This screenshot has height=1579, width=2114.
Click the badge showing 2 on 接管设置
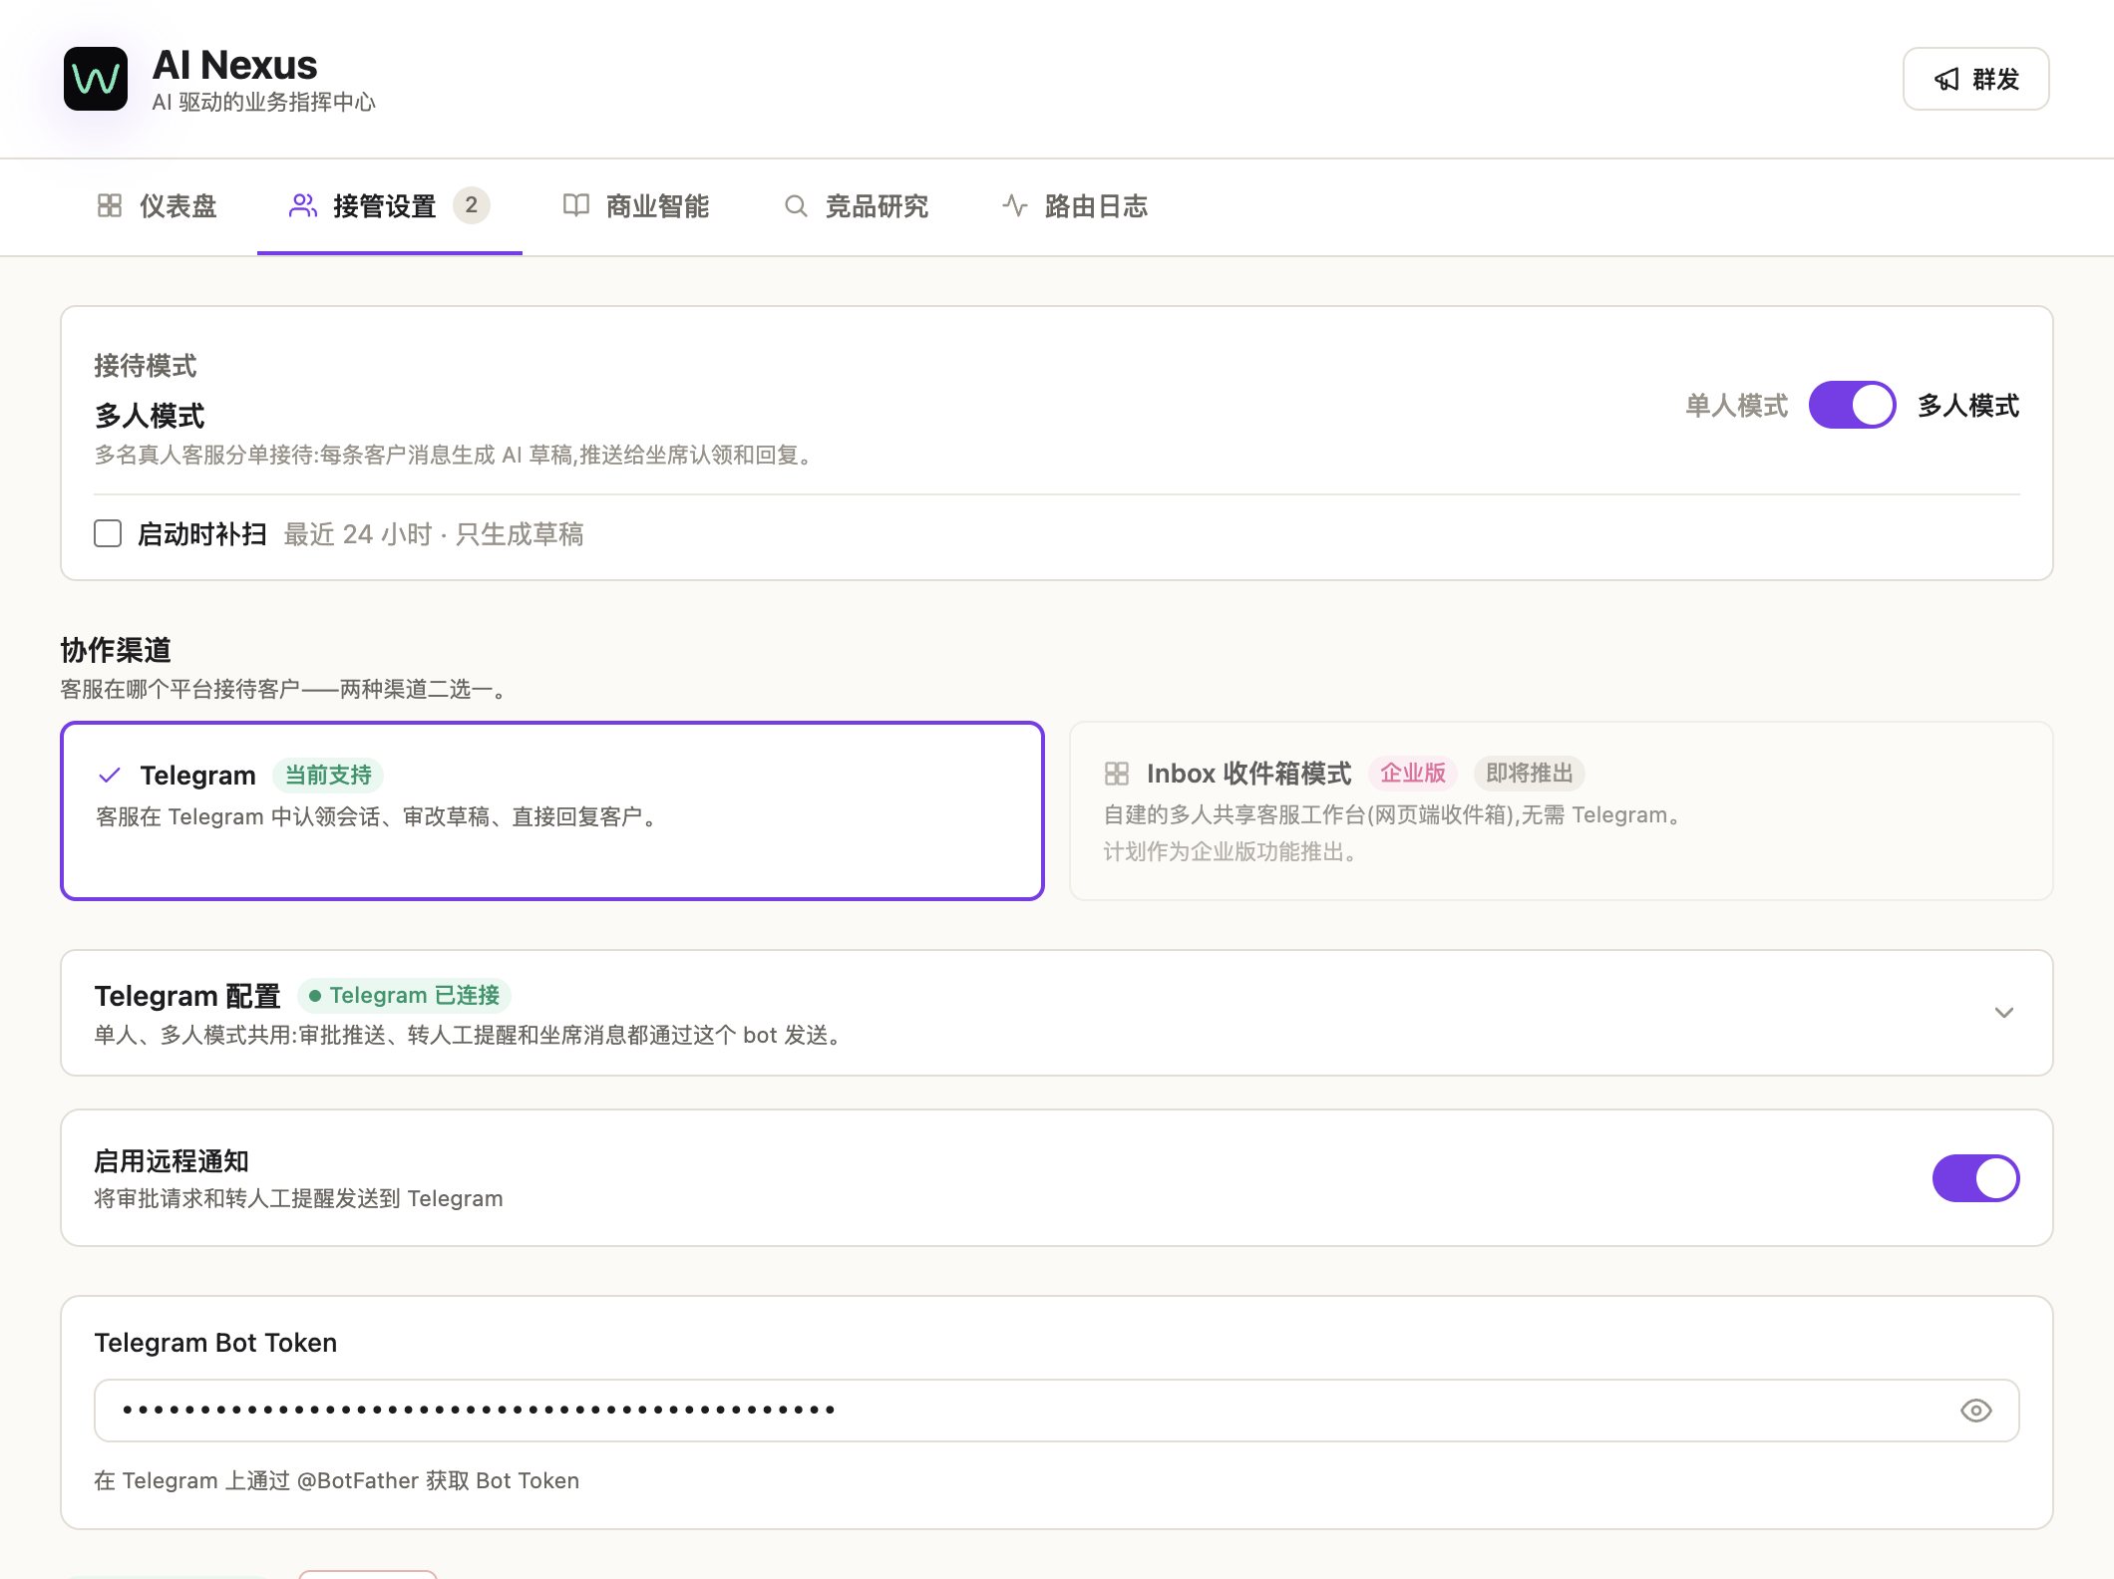click(472, 205)
